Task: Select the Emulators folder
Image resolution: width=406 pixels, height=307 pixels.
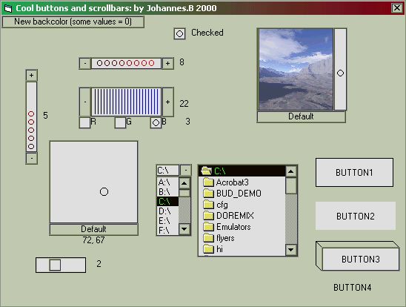Action: pos(227,227)
